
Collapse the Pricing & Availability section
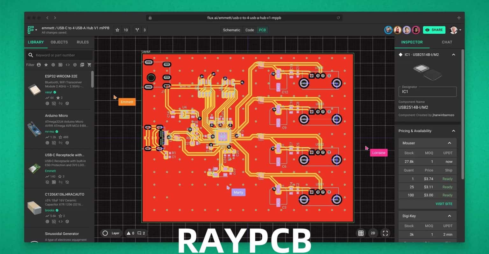pos(453,131)
